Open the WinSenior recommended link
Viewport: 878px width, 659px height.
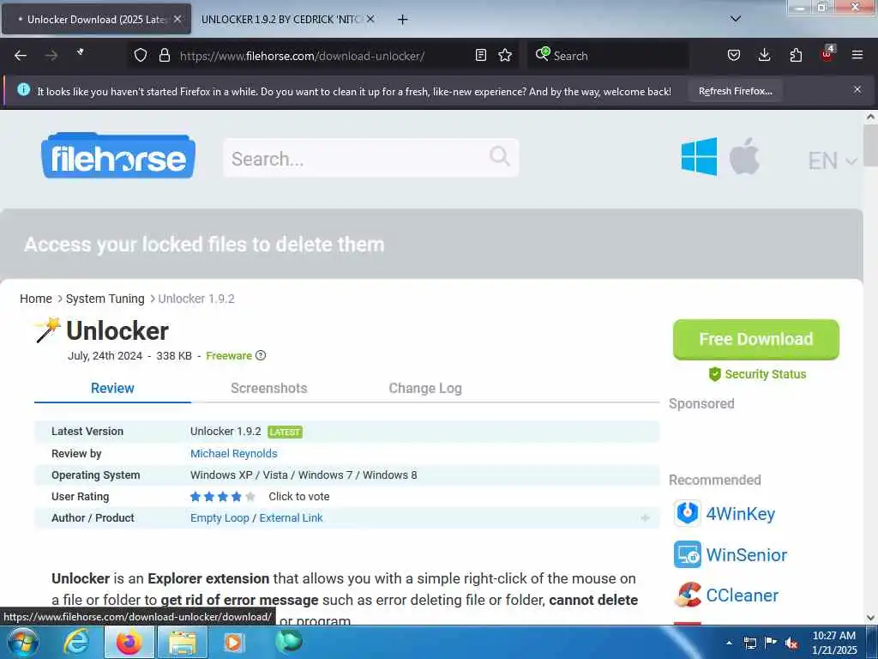point(747,555)
